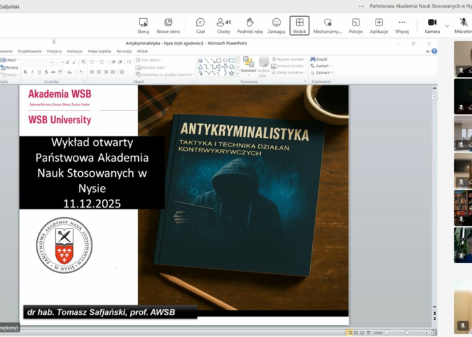Open Zamień replace dropdown
This screenshot has height=337, width=472.
(x=321, y=66)
